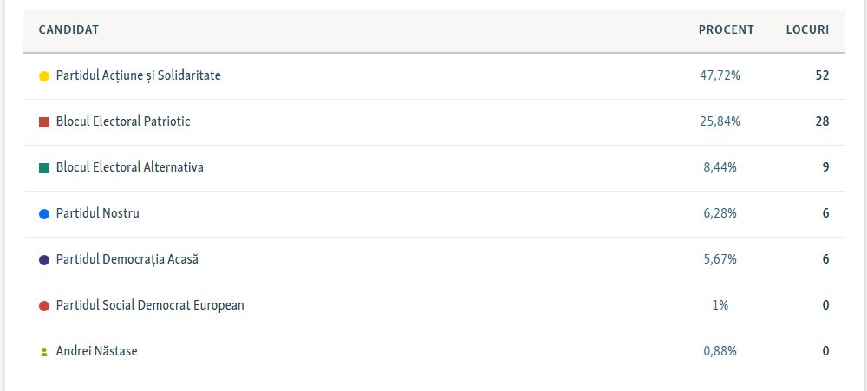Click the green square for Blocul Electoral Alternativa
Screen dimensions: 867x391
pyautogui.click(x=44, y=168)
